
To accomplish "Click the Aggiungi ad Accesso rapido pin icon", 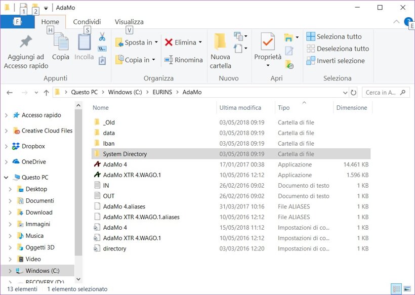I will tap(26, 43).
